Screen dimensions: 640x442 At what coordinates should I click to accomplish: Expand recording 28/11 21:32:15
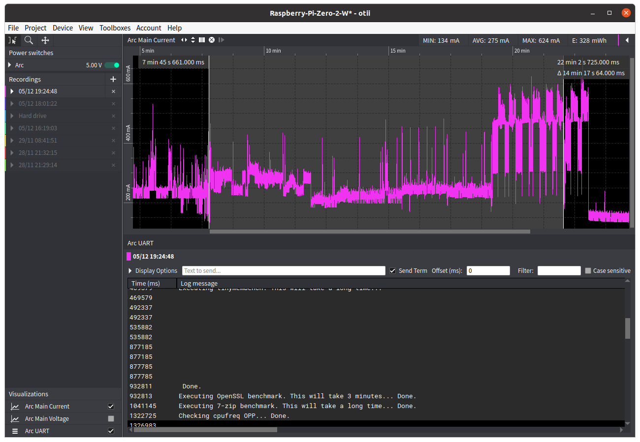pos(12,153)
